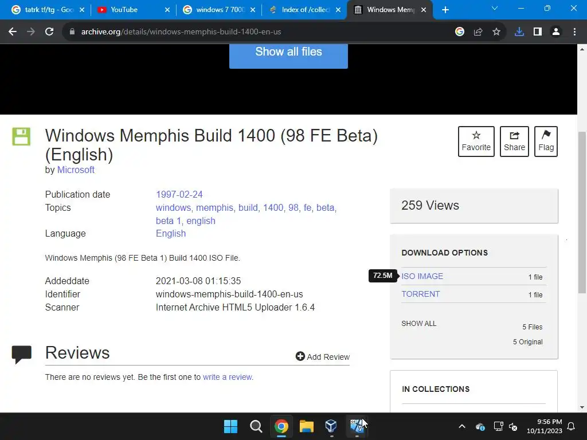Toggle the Chrome side panel
This screenshot has height=440, width=587.
(538, 32)
